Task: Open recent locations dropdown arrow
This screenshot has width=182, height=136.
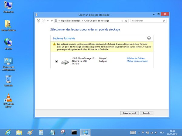Action: pos(48,21)
